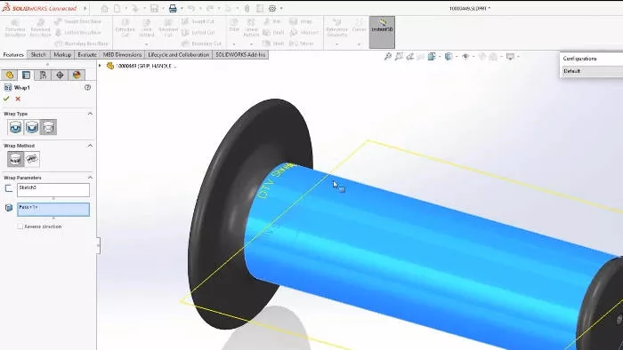Click the Instant3D button
623x350 pixels.
(382, 32)
